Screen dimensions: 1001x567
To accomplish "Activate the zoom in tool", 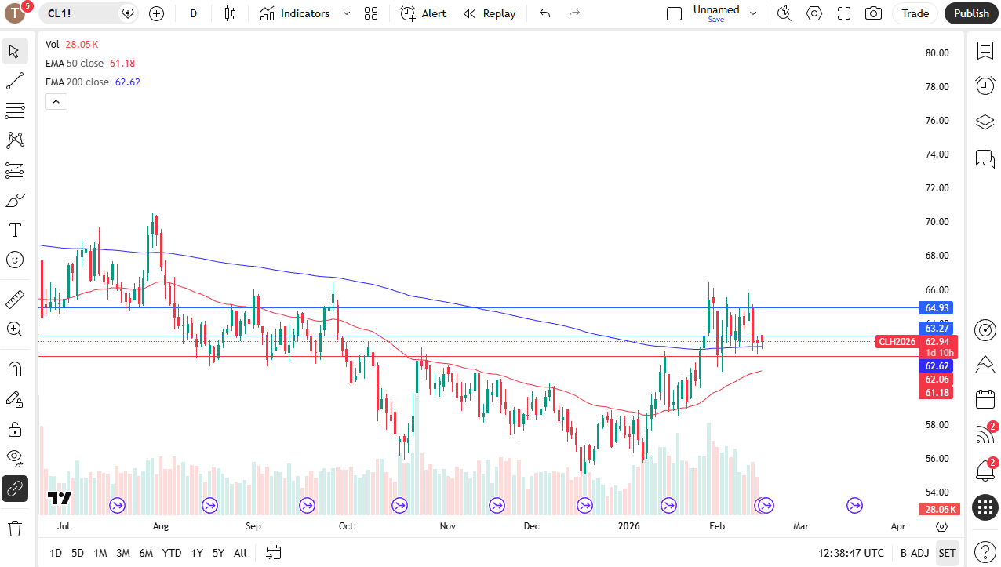I will click(14, 329).
